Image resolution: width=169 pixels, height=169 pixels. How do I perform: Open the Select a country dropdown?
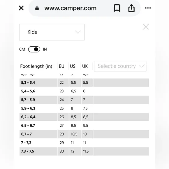(120, 66)
